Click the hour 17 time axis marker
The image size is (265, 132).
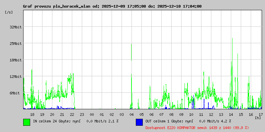(x=261, y=115)
